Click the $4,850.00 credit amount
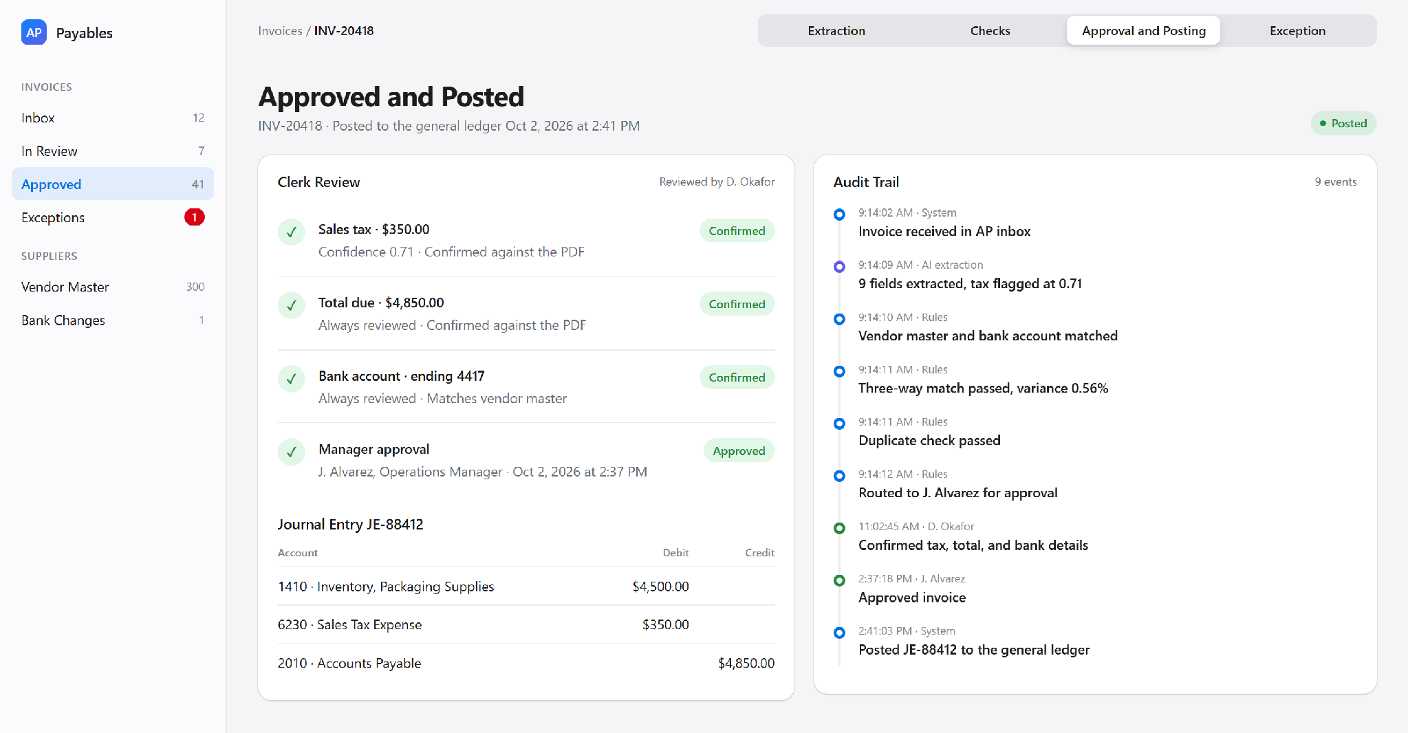Screen dimensions: 1408x733 tap(746, 663)
